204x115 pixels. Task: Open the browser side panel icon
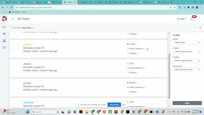coord(193,8)
